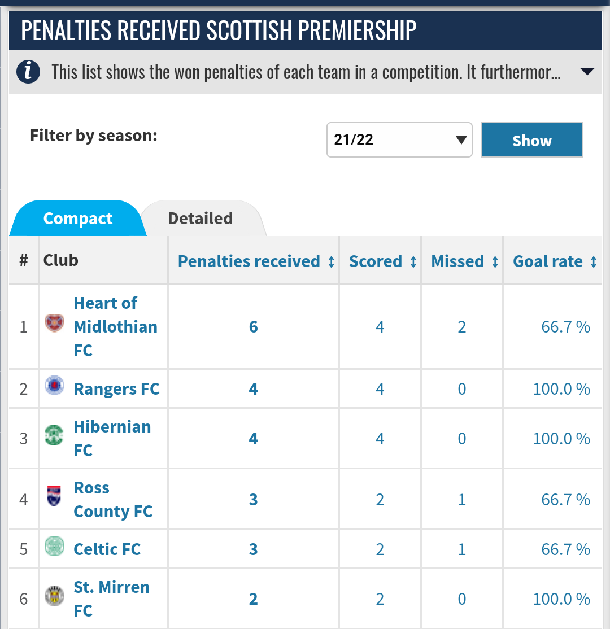Open Heart of Midlothian FC link
This screenshot has height=629, width=610.
click(115, 326)
